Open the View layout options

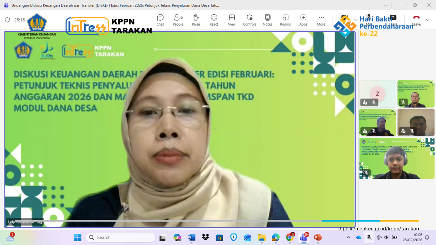232,20
